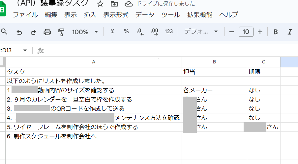The width and height of the screenshot is (298, 164).
Task: Select column B header
Action: point(214,62)
